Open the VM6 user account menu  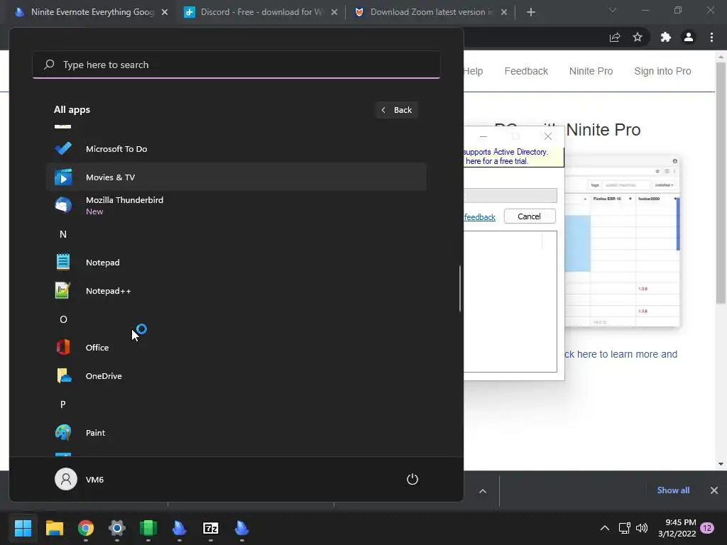[x=80, y=479]
